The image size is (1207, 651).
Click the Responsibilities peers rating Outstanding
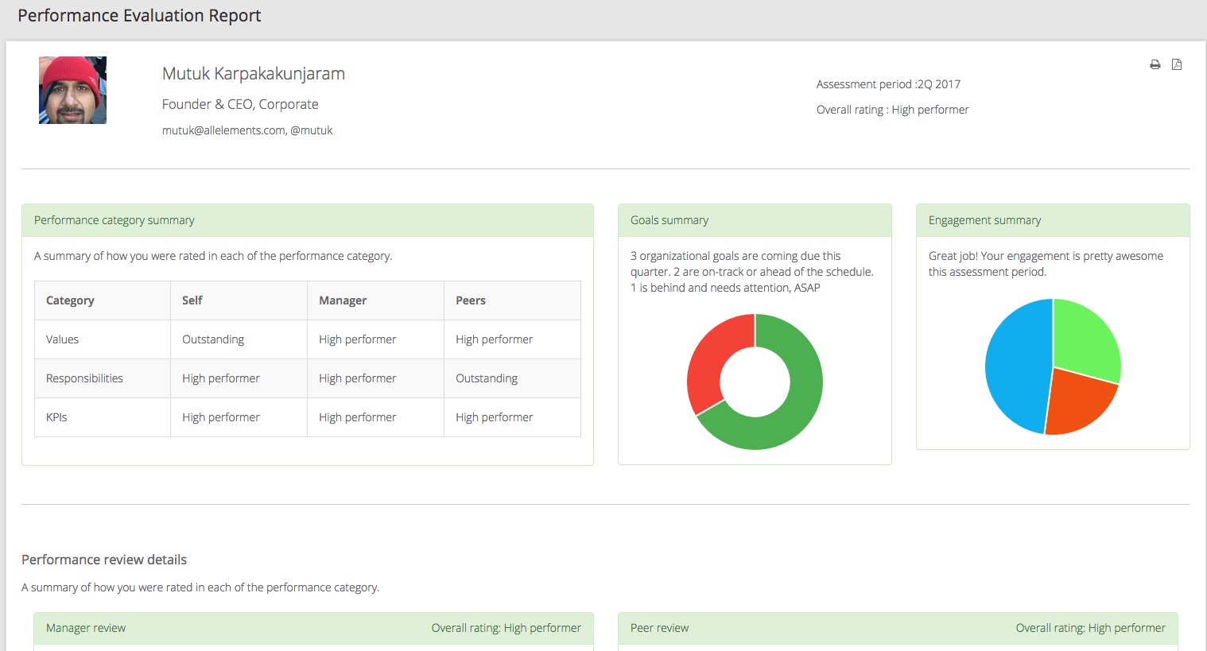(487, 378)
